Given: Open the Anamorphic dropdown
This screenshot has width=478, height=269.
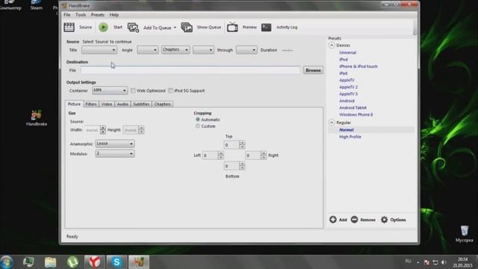Looking at the screenshot, I should 115,143.
